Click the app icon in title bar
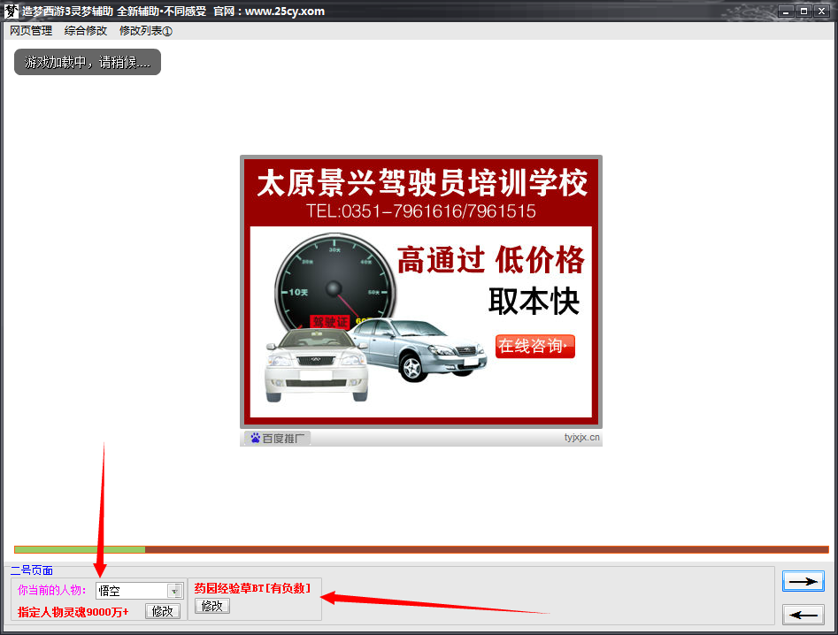 pyautogui.click(x=11, y=11)
